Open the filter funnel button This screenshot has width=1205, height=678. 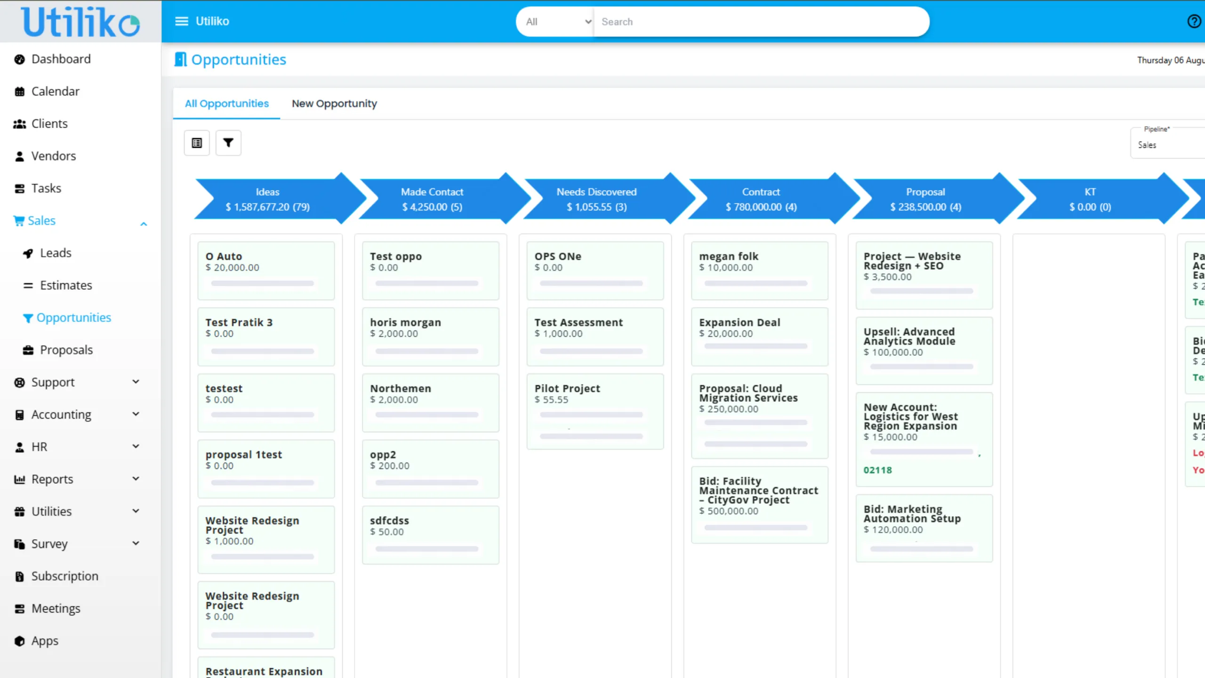pos(228,143)
